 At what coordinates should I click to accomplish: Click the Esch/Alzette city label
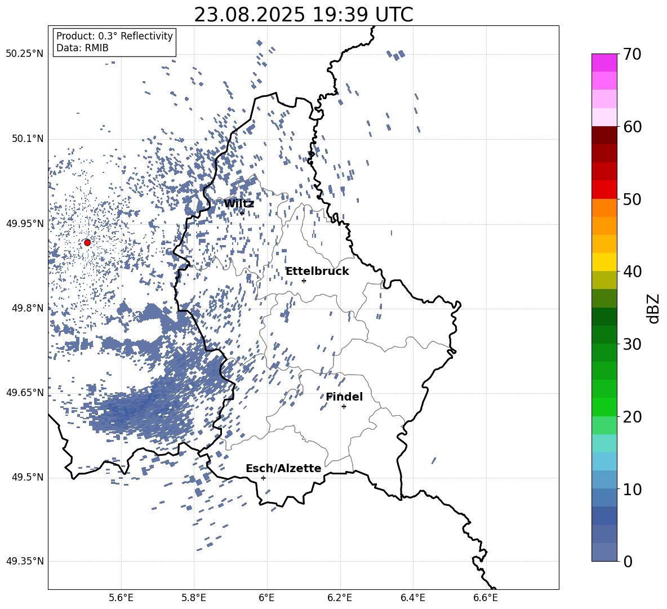pyautogui.click(x=283, y=469)
